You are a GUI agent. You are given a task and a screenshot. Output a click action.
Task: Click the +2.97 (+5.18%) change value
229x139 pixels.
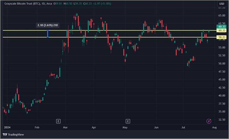(x=102, y=4)
